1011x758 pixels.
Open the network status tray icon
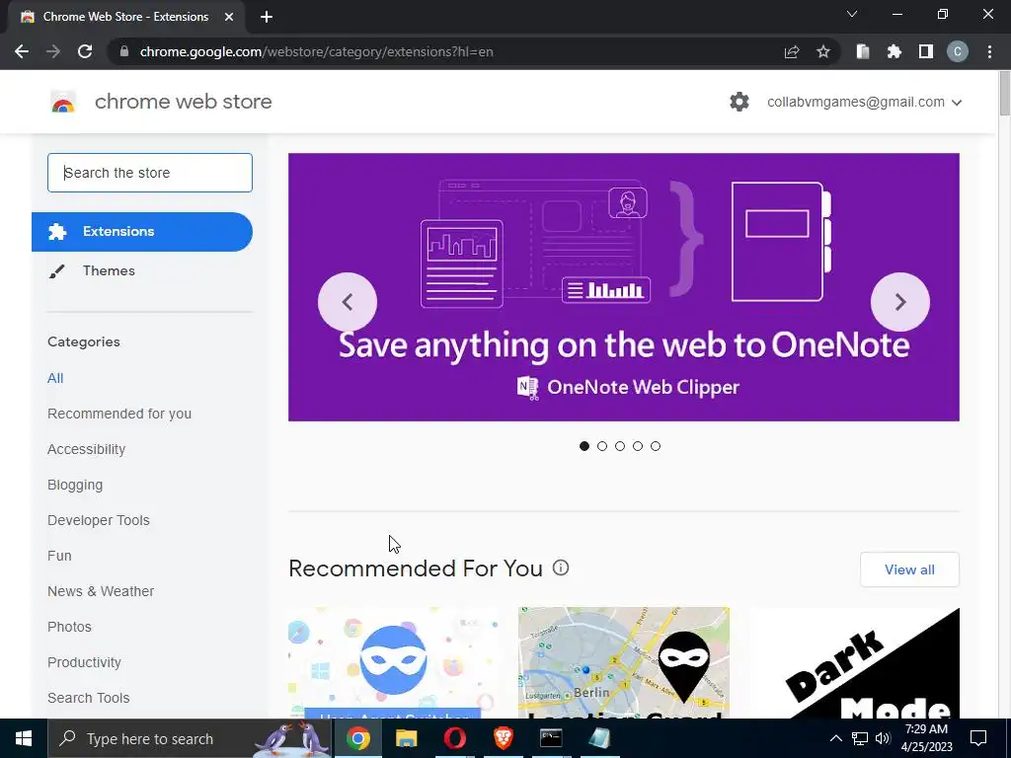pos(860,738)
